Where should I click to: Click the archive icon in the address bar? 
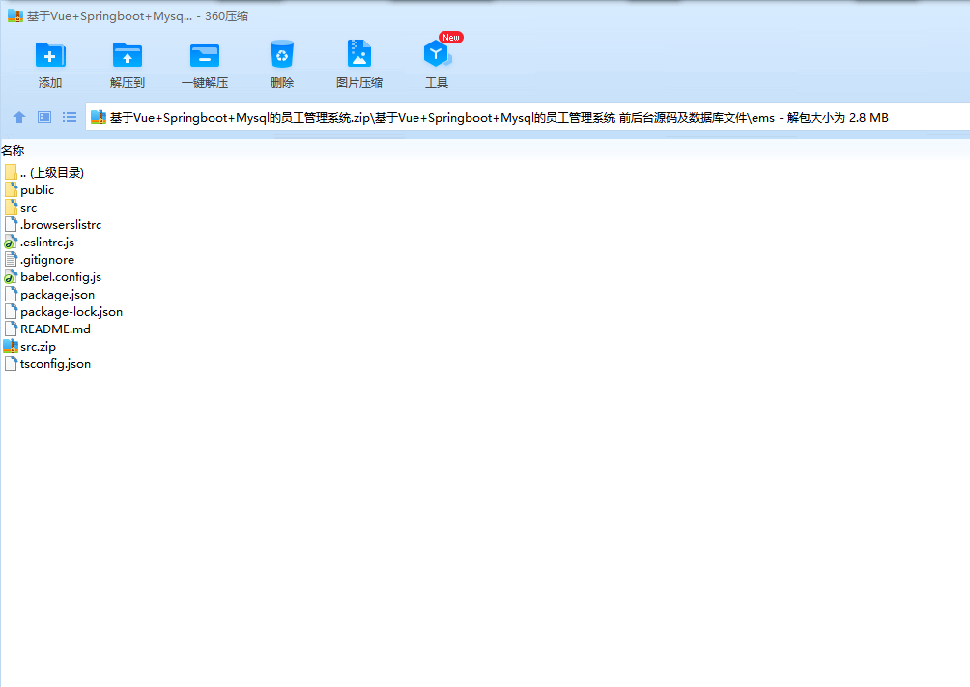click(x=99, y=117)
